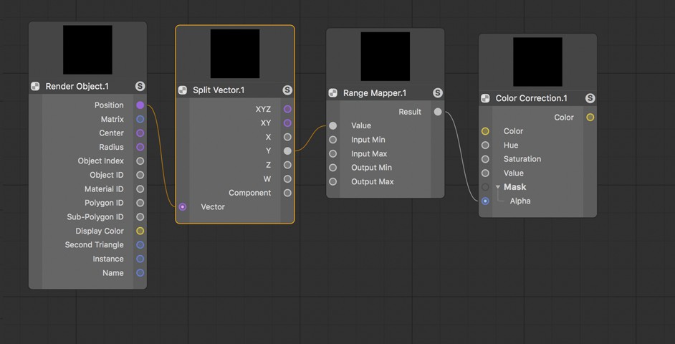Click the Mask group input port
The height and width of the screenshot is (344, 675).
point(485,187)
